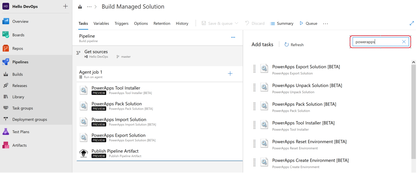Click the Releases rocket icon
The height and width of the screenshot is (174, 417).
point(6,85)
